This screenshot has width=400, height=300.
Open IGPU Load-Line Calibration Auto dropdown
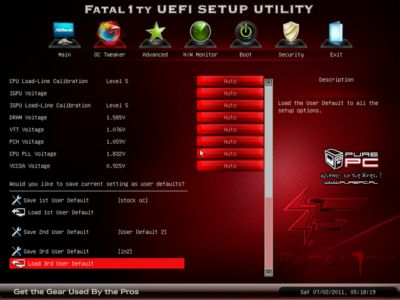point(230,106)
